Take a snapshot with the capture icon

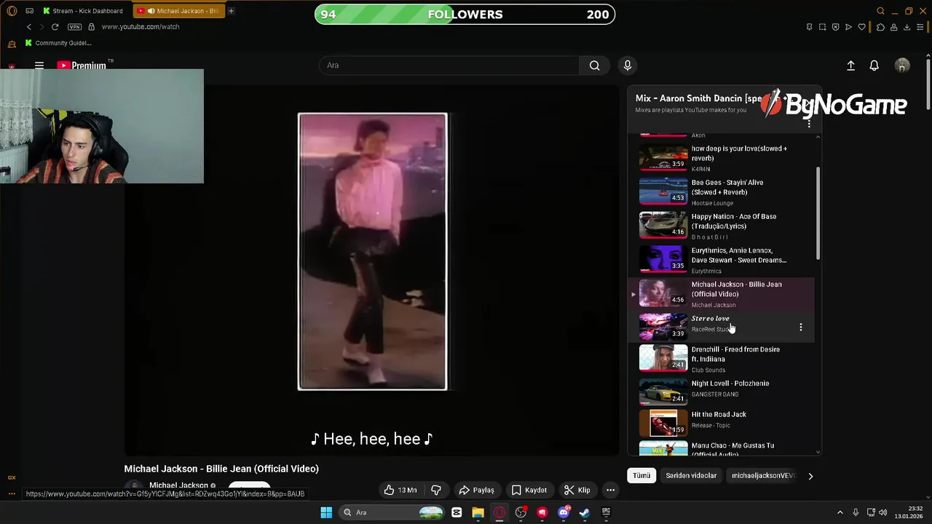[x=823, y=27]
